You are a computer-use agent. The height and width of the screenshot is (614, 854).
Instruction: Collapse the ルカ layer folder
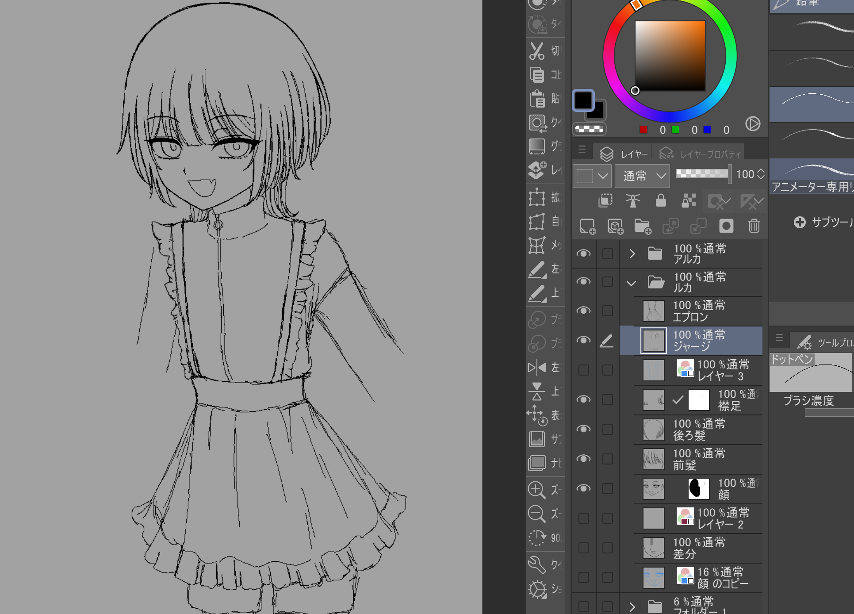click(632, 283)
